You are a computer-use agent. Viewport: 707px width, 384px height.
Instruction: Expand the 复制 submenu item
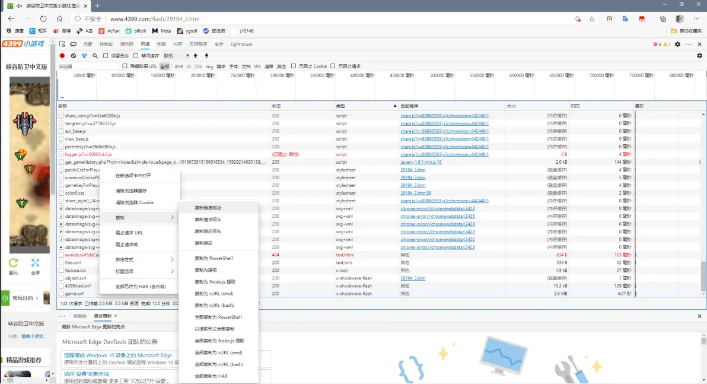[140, 217]
